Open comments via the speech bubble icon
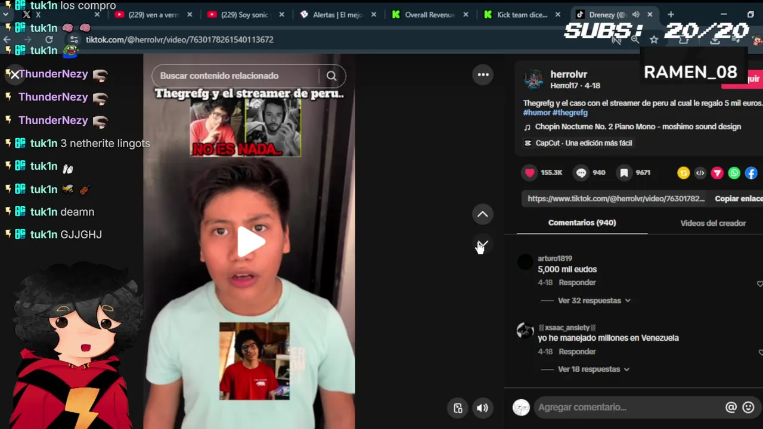The width and height of the screenshot is (763, 429). click(x=581, y=173)
